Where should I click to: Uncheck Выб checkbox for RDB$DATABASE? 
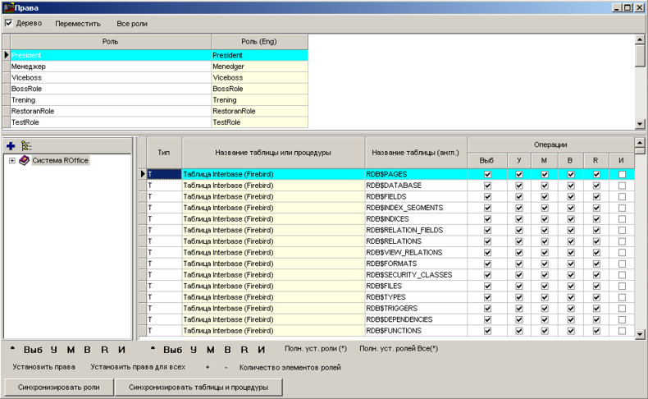pos(488,186)
